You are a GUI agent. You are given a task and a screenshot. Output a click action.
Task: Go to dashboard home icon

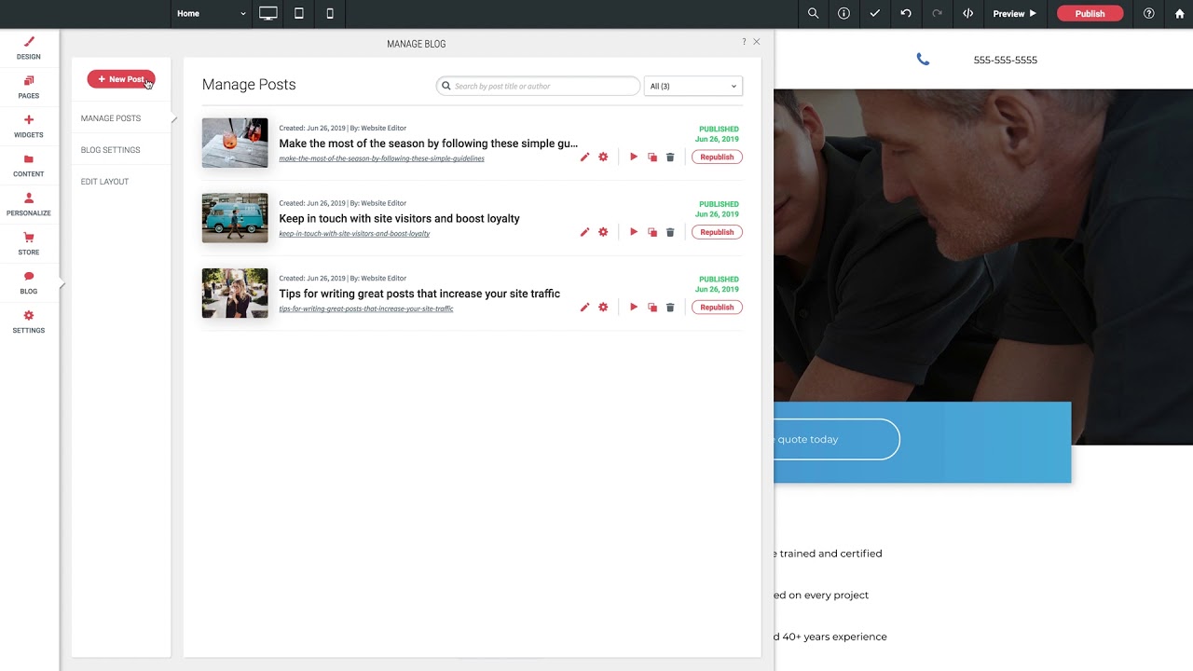click(x=1179, y=13)
